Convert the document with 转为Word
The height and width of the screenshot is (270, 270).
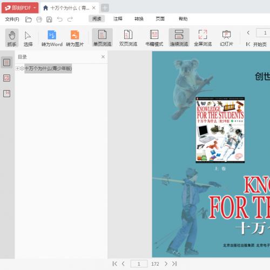52,38
